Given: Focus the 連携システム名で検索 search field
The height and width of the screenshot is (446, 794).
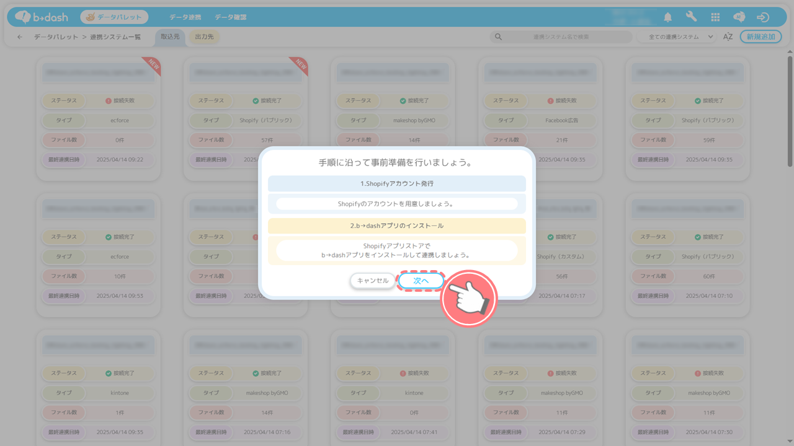Looking at the screenshot, I should pyautogui.click(x=561, y=37).
